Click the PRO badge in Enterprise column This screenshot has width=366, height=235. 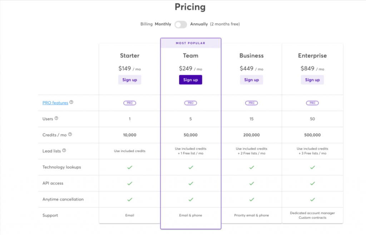[x=312, y=103]
